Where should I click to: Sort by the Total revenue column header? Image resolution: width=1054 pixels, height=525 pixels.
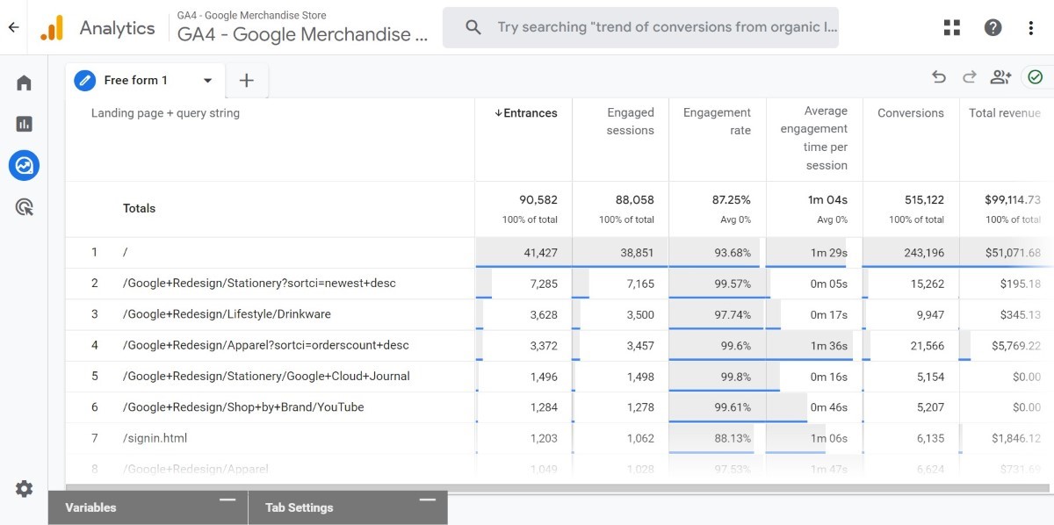pos(1005,113)
